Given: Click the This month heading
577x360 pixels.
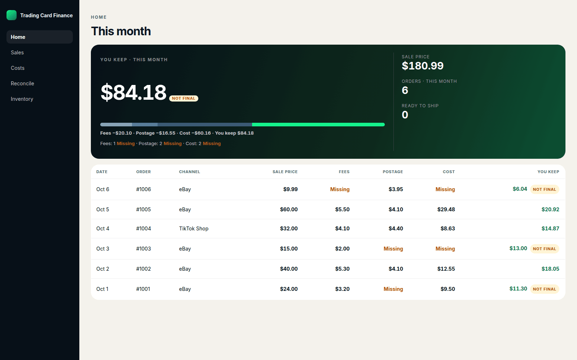Looking at the screenshot, I should click(121, 31).
